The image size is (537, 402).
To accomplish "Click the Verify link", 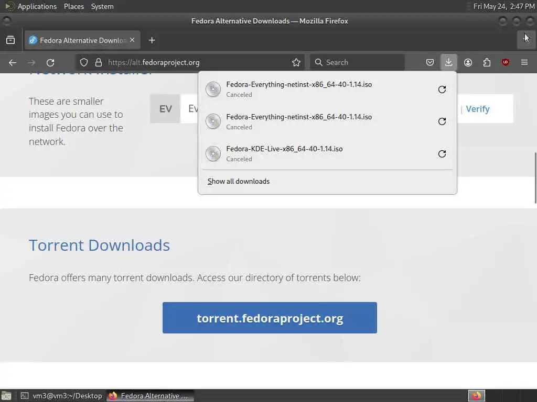I will click(478, 109).
